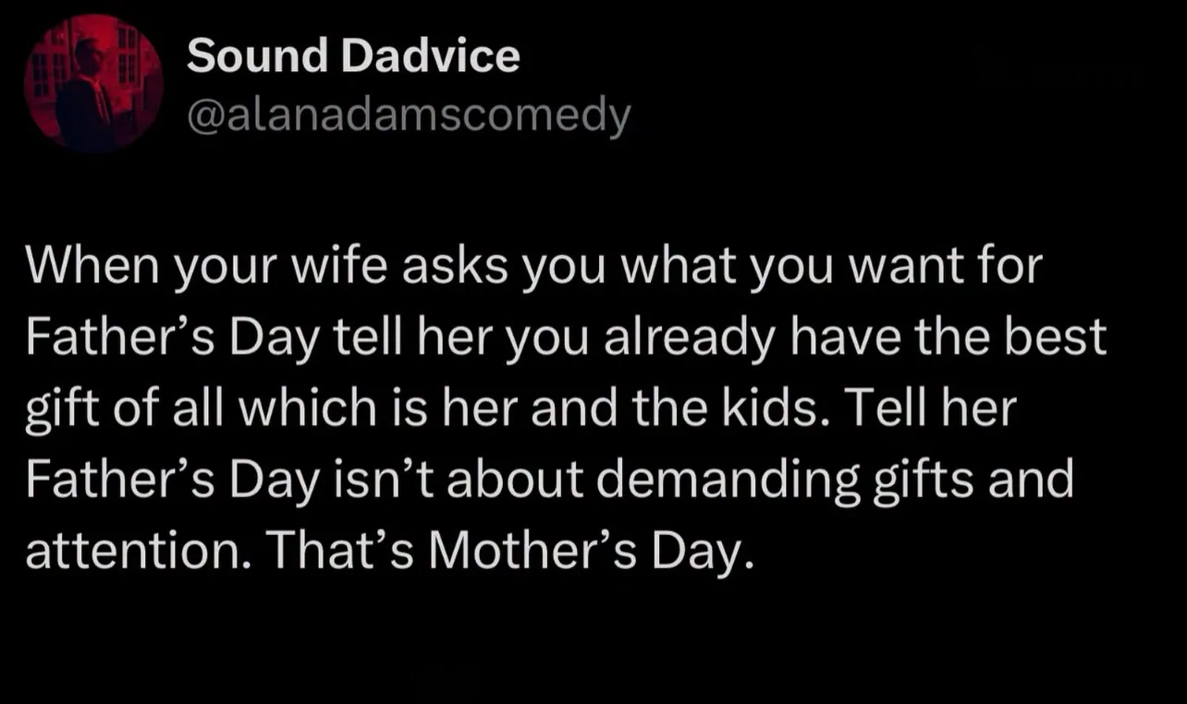Screen dimensions: 1187x704
Task: Select the phrase 'Mother's Day' in the tweet
Action: click(588, 550)
